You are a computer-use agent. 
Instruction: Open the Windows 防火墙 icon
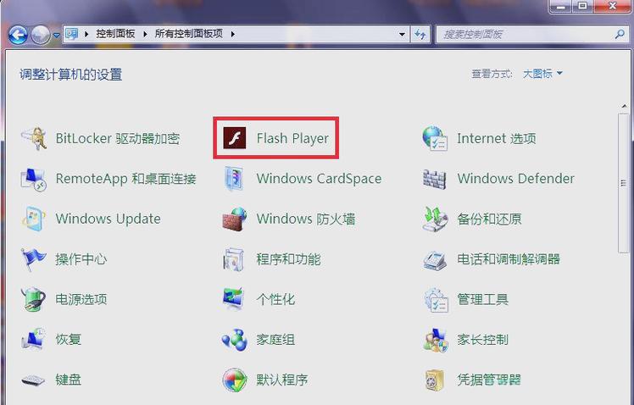(x=235, y=219)
